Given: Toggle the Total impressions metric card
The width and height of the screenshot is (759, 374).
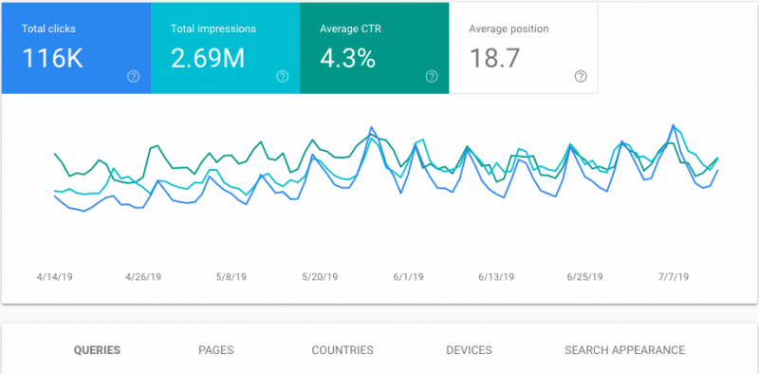Looking at the screenshot, I should click(x=226, y=48).
